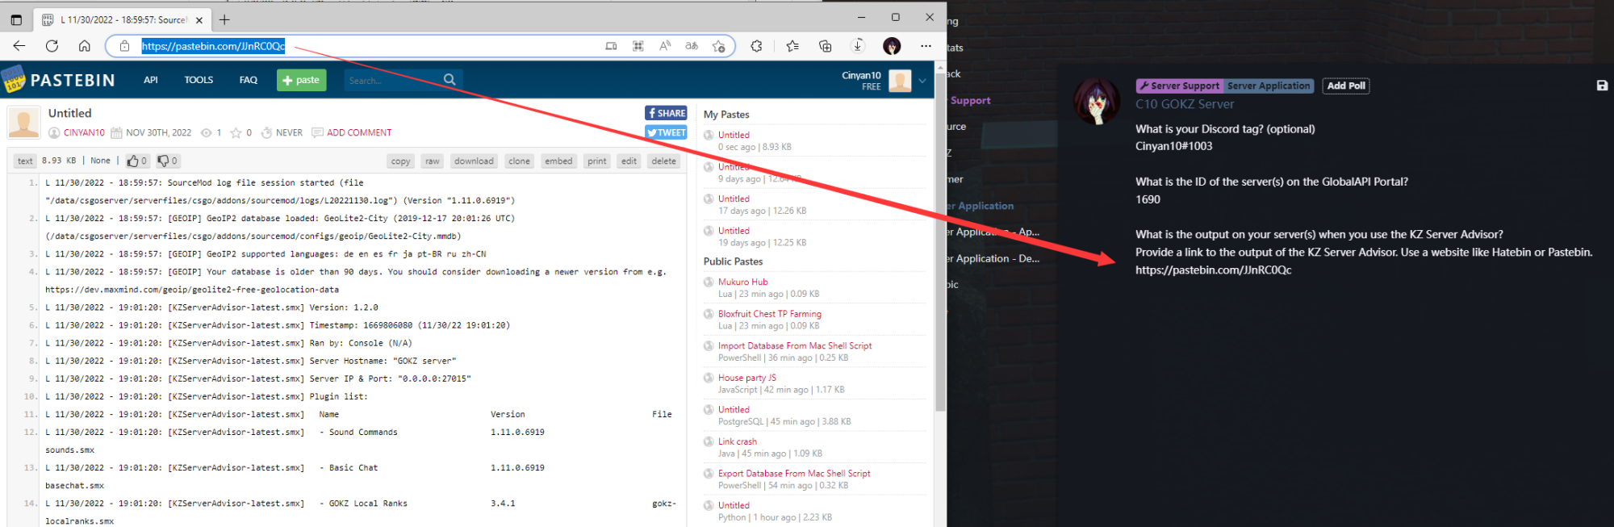Clone the paste
Viewport: 1614px width, 527px height.
pyautogui.click(x=520, y=161)
